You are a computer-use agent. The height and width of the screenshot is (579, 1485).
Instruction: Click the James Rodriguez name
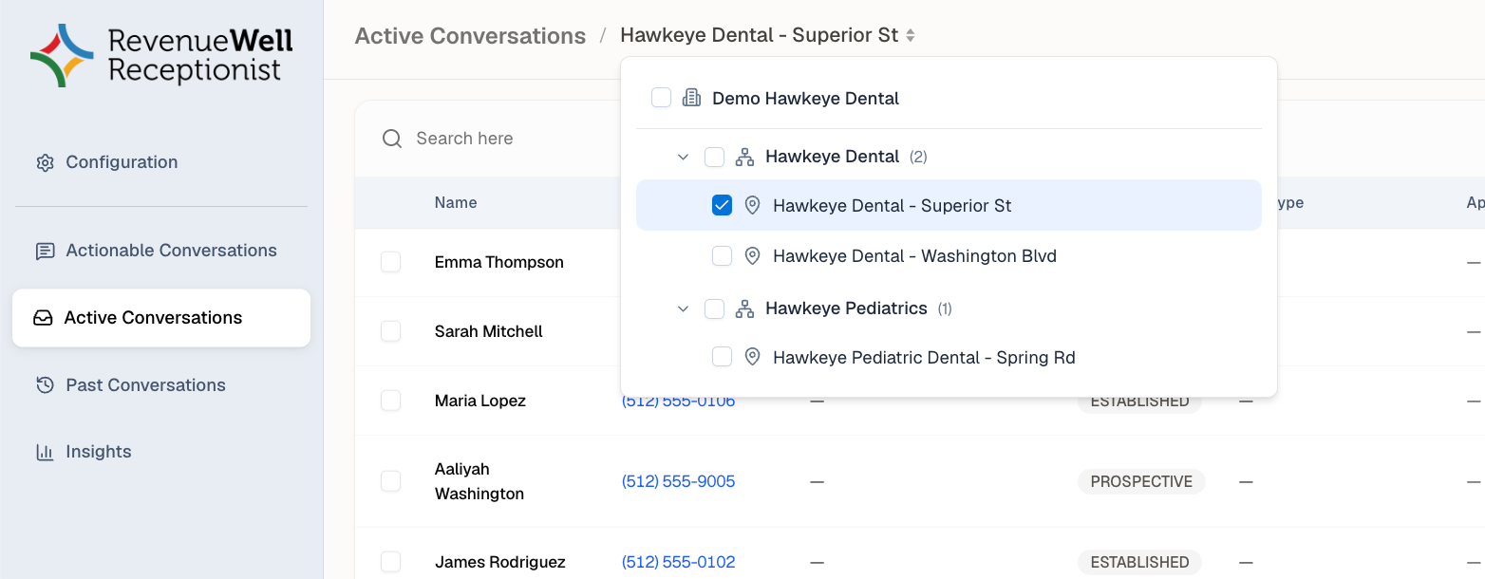(x=500, y=562)
